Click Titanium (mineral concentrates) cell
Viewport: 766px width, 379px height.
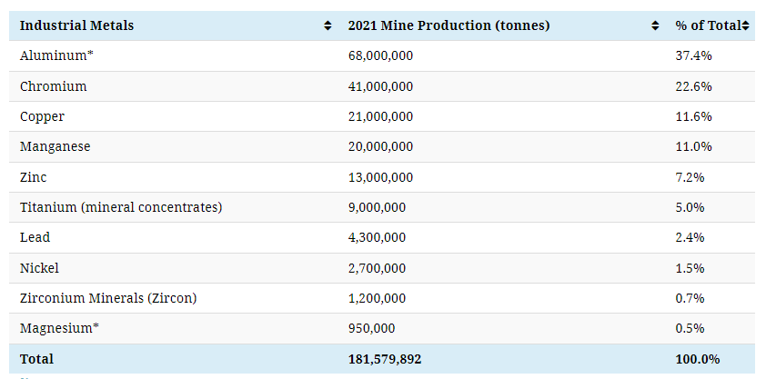pyautogui.click(x=121, y=207)
